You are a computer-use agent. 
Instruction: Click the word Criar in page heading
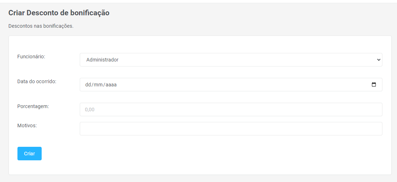16,13
